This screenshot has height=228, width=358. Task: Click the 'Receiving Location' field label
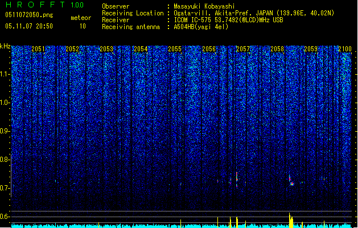133,13
